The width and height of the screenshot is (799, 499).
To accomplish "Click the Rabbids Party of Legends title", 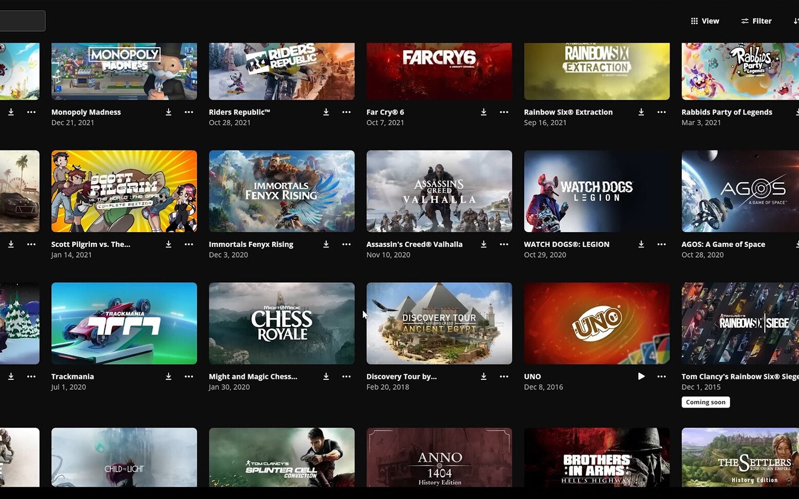I will 727,112.
